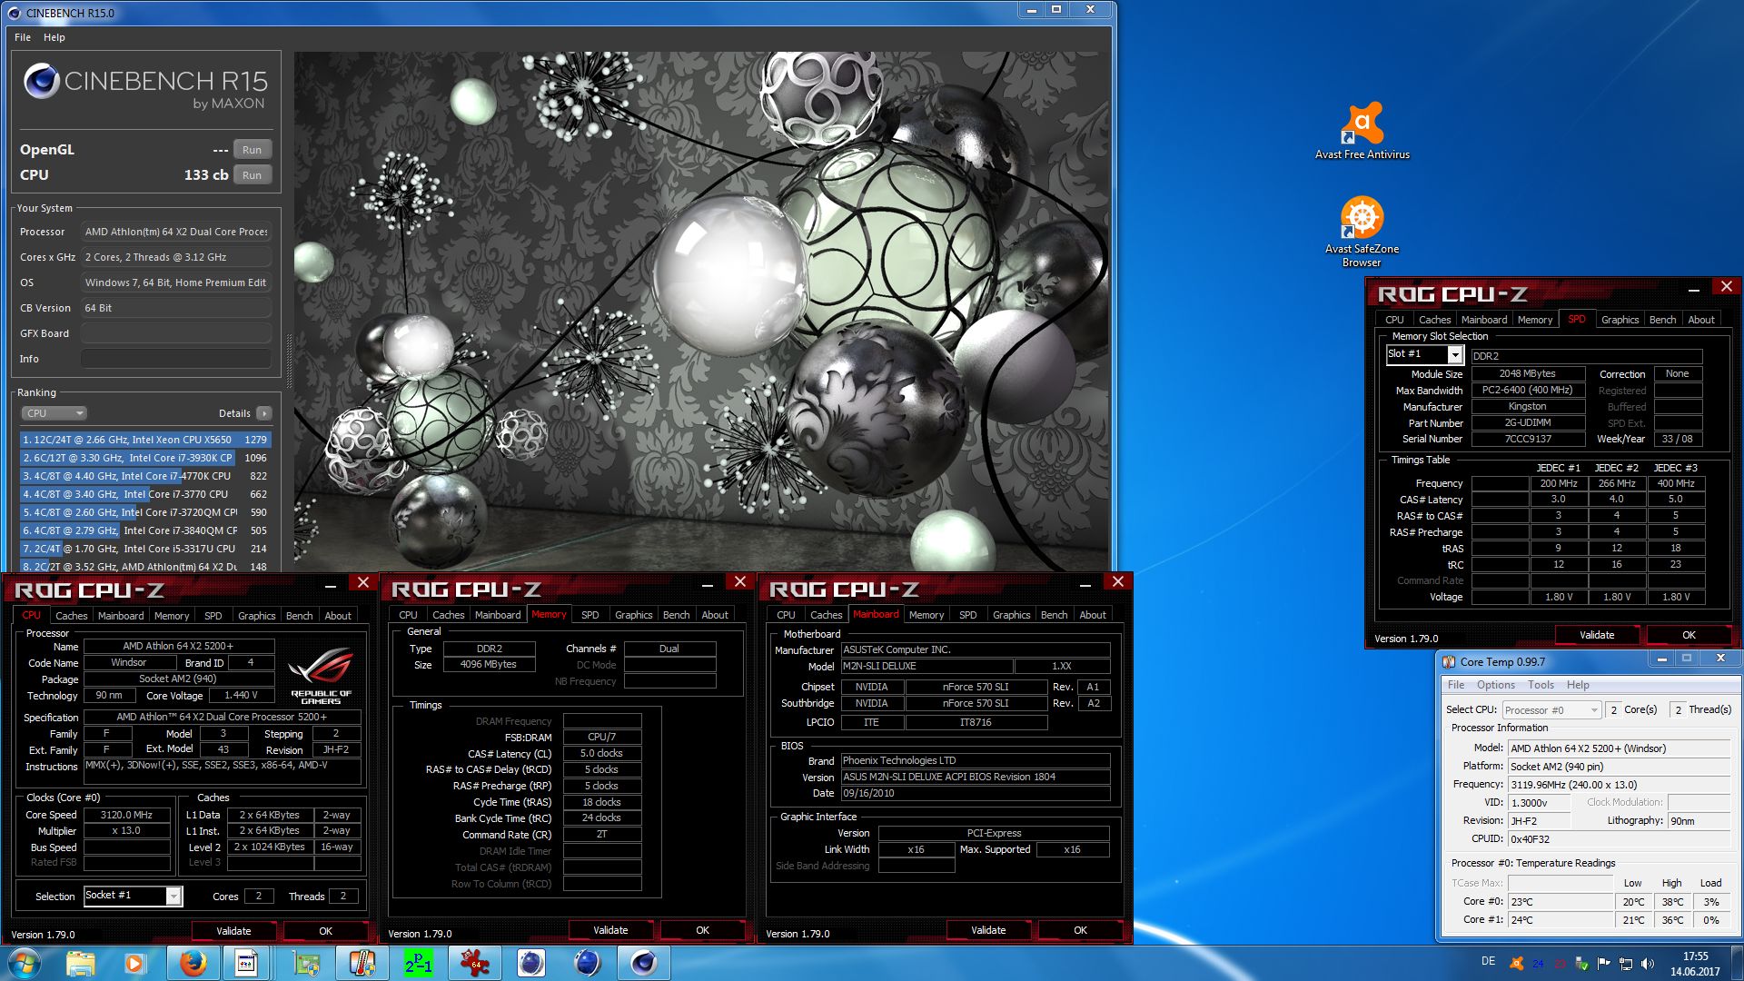Select ranking row Intel Core i7-4770K

(x=145, y=476)
